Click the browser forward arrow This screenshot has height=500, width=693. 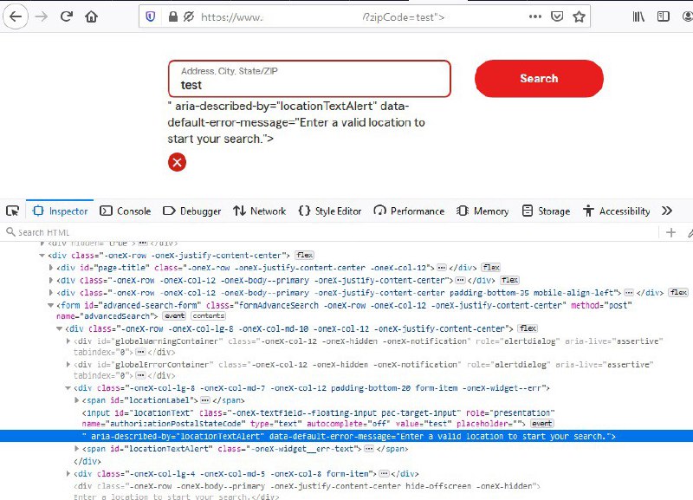click(x=42, y=16)
